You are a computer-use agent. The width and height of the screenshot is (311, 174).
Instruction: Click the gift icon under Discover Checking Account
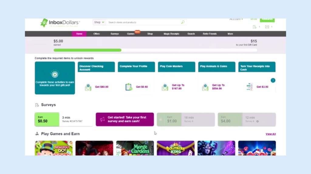88,87
